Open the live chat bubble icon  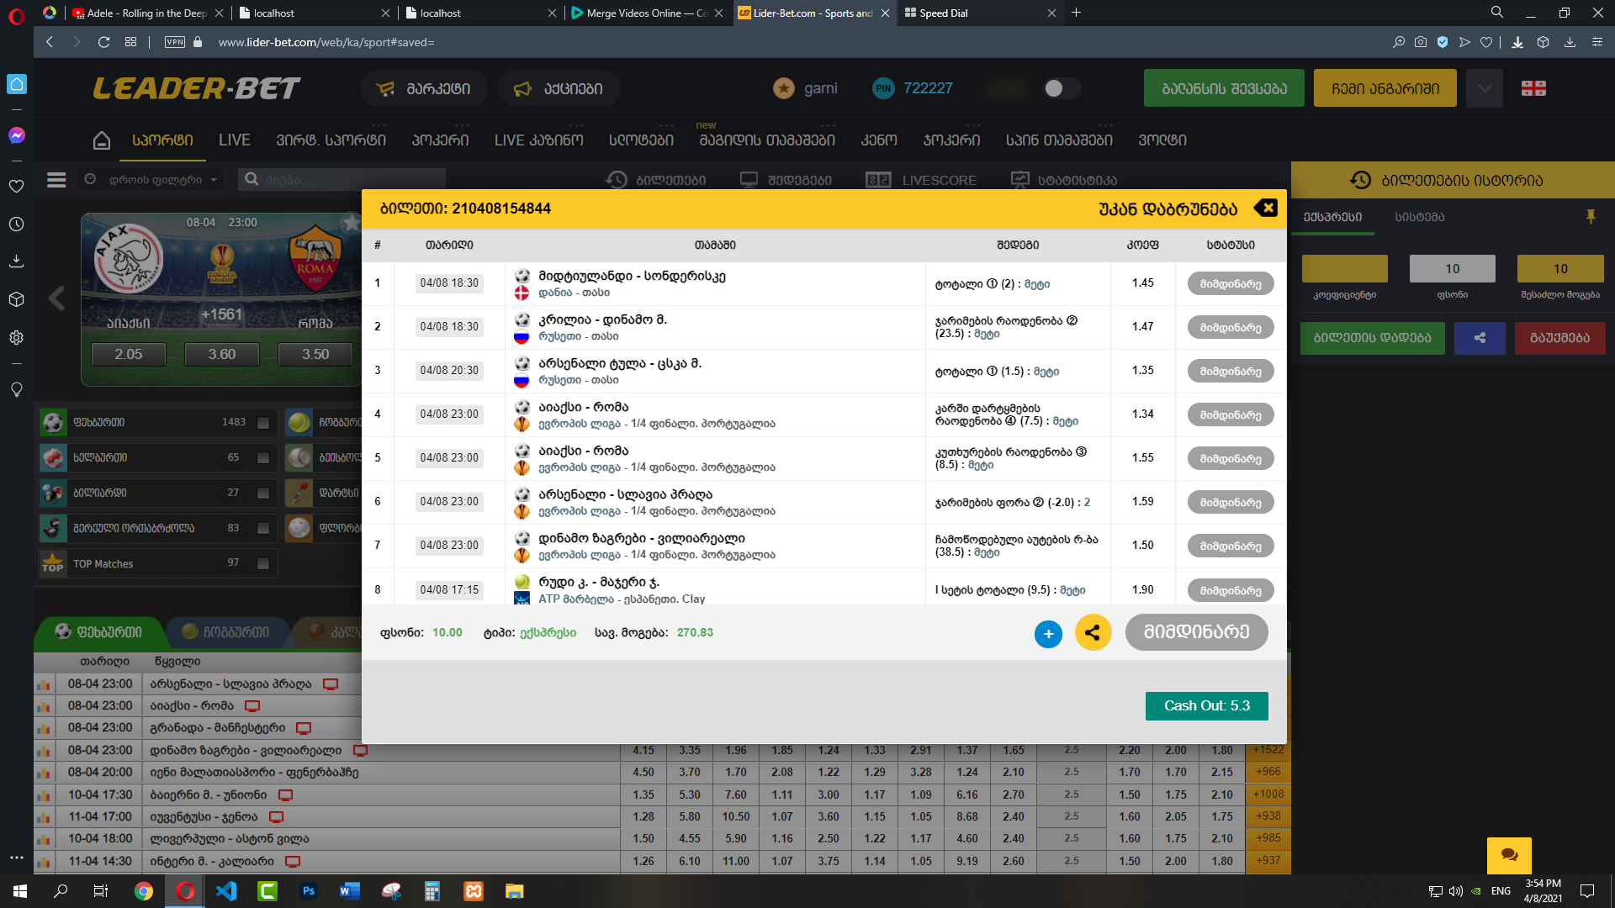tap(1509, 855)
